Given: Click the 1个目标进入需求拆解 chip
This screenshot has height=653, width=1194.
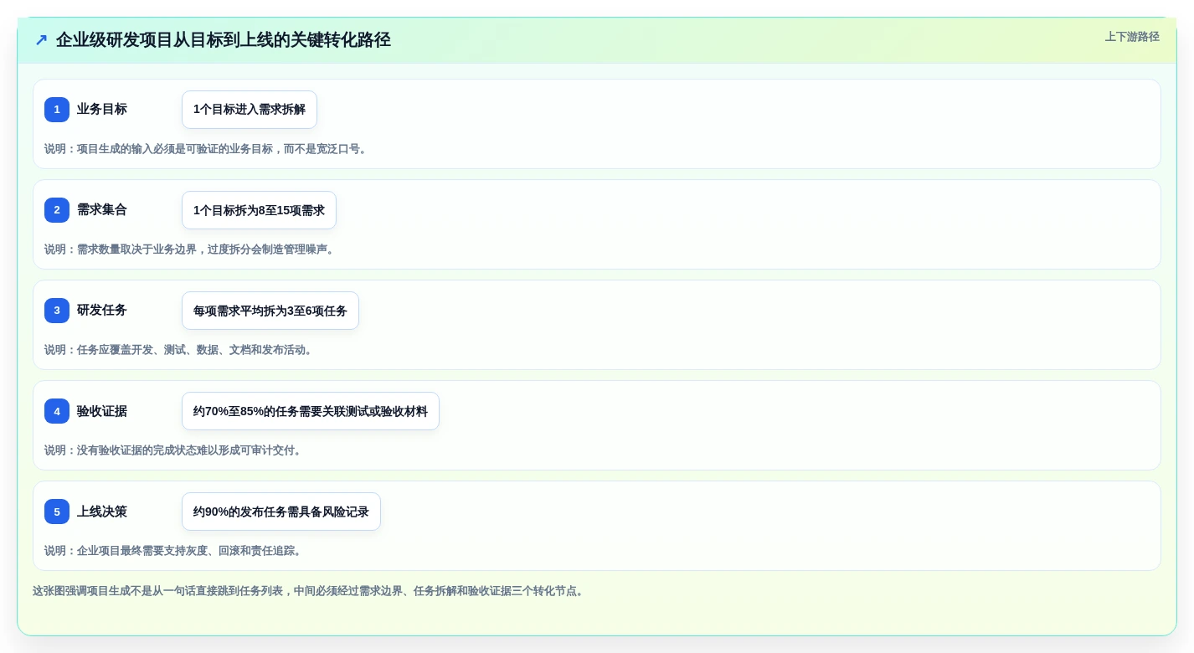Looking at the screenshot, I should click(x=250, y=110).
